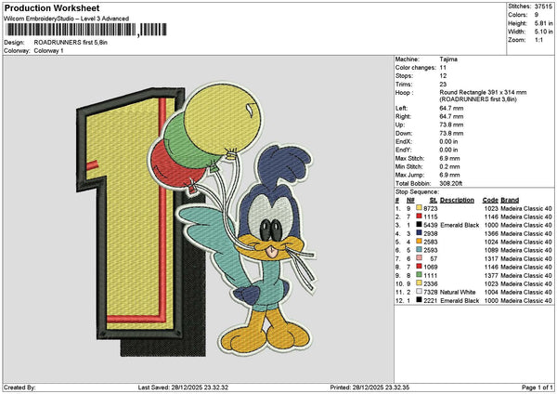Click the Stop Sequence heading

418,192
